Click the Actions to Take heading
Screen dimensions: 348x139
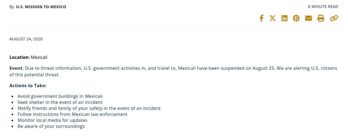tap(28, 86)
